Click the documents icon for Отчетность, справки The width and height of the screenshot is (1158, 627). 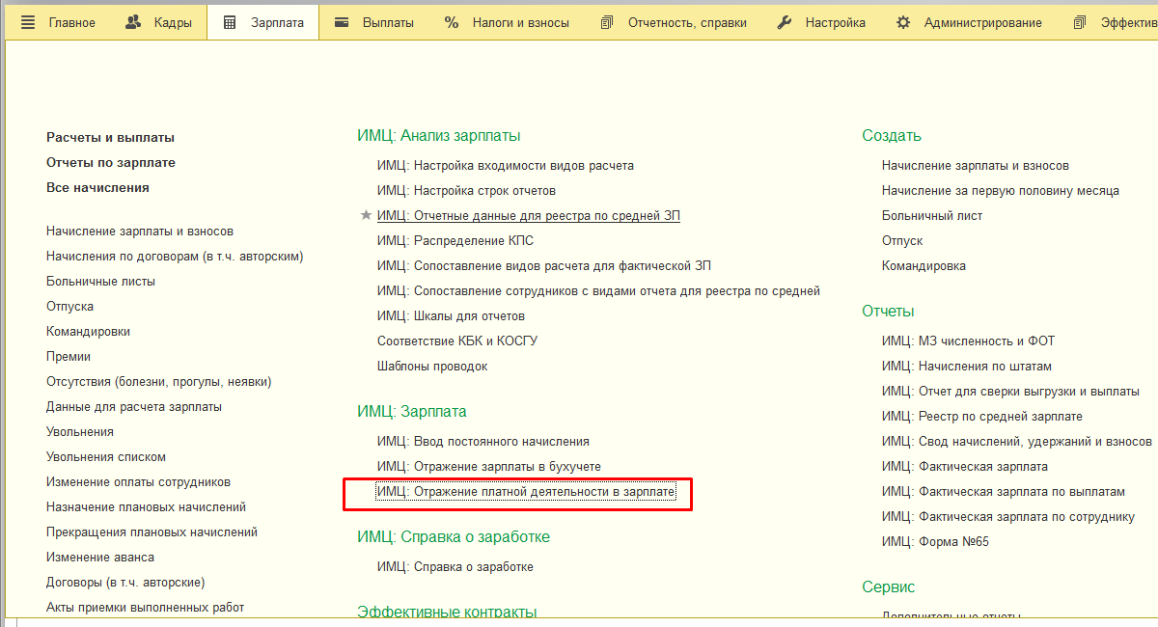(x=607, y=22)
